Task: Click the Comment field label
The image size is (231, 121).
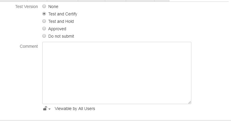Action: click(29, 46)
